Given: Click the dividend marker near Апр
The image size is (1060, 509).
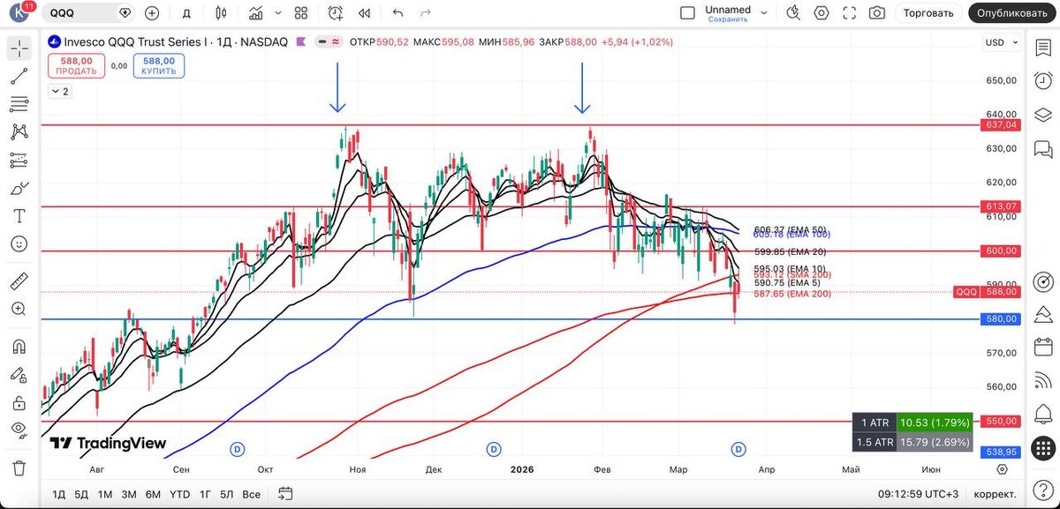Looking at the screenshot, I should pos(738,450).
